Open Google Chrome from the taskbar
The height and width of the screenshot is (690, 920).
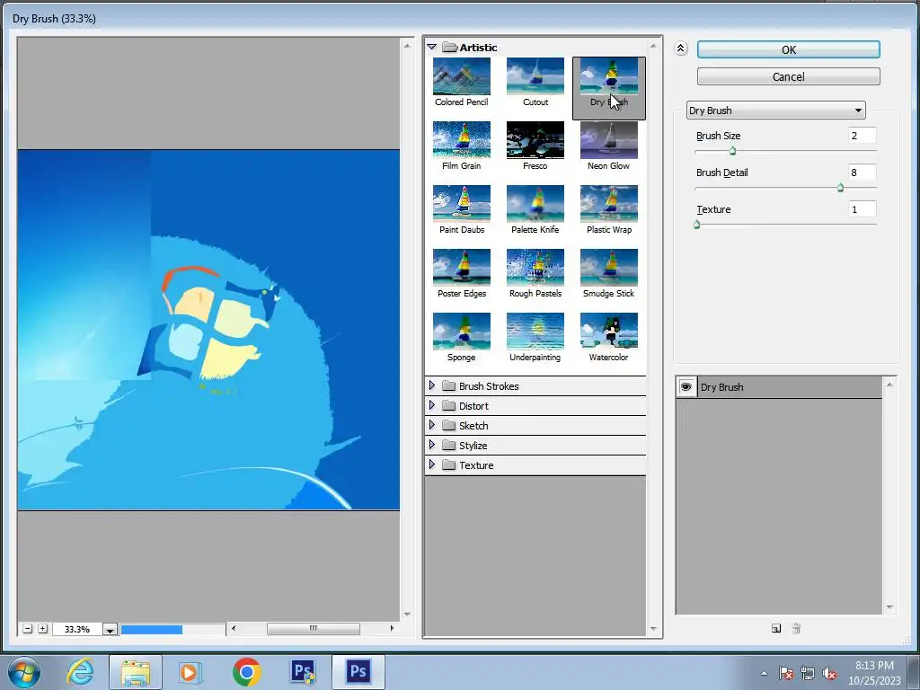[247, 672]
